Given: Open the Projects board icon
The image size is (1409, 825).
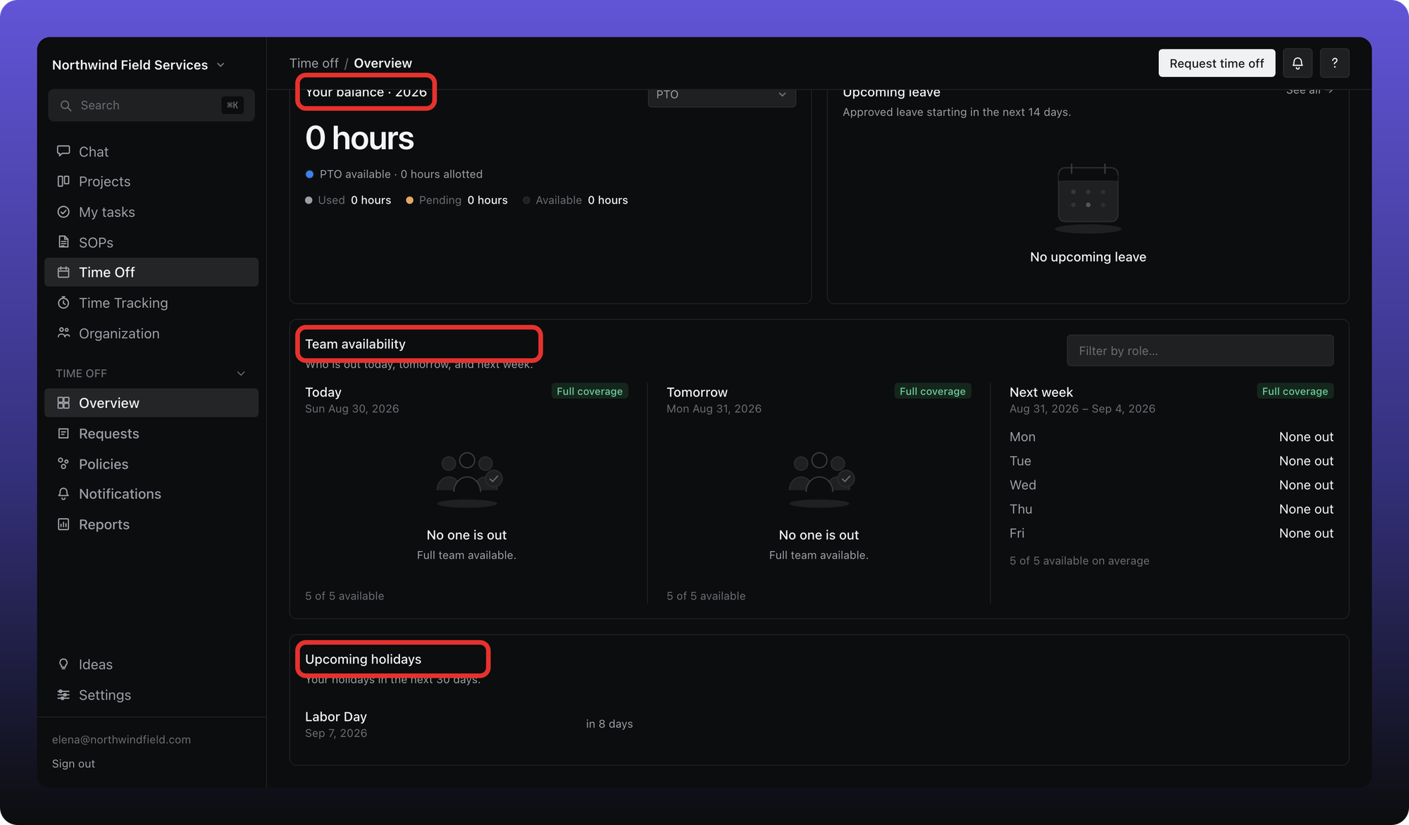Looking at the screenshot, I should coord(63,181).
